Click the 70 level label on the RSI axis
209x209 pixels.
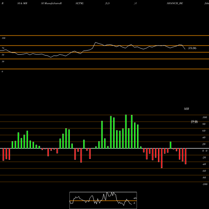[x=3, y=48]
